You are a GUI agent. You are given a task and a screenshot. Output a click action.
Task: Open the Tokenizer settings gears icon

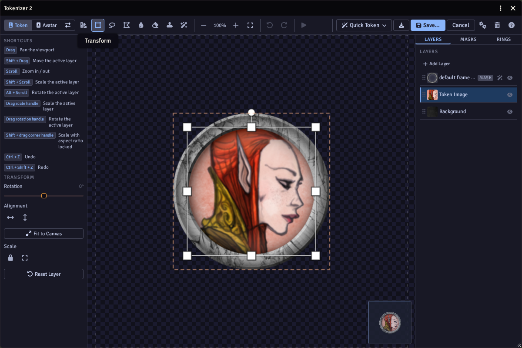point(483,25)
